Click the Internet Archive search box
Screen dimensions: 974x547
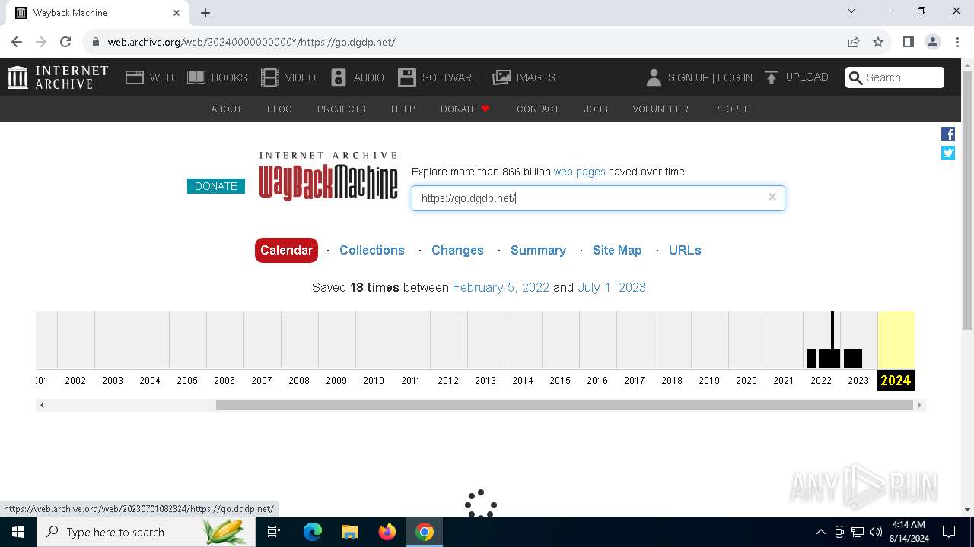tap(895, 77)
